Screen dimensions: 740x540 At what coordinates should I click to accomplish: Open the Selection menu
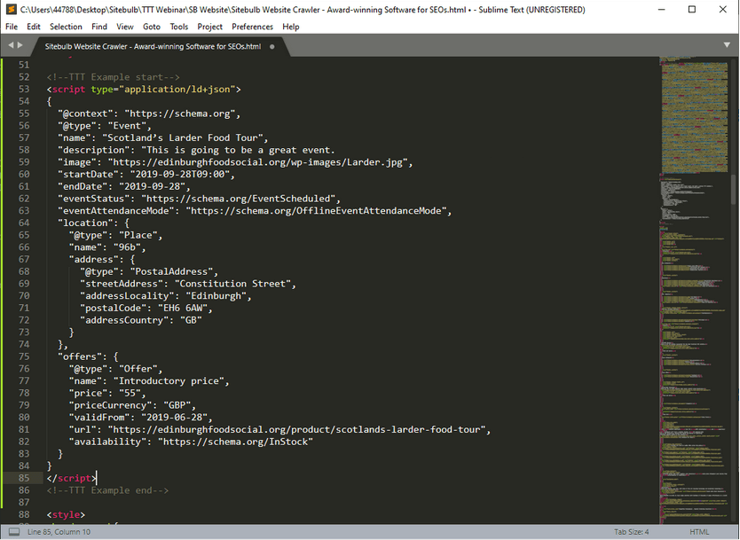pyautogui.click(x=66, y=27)
